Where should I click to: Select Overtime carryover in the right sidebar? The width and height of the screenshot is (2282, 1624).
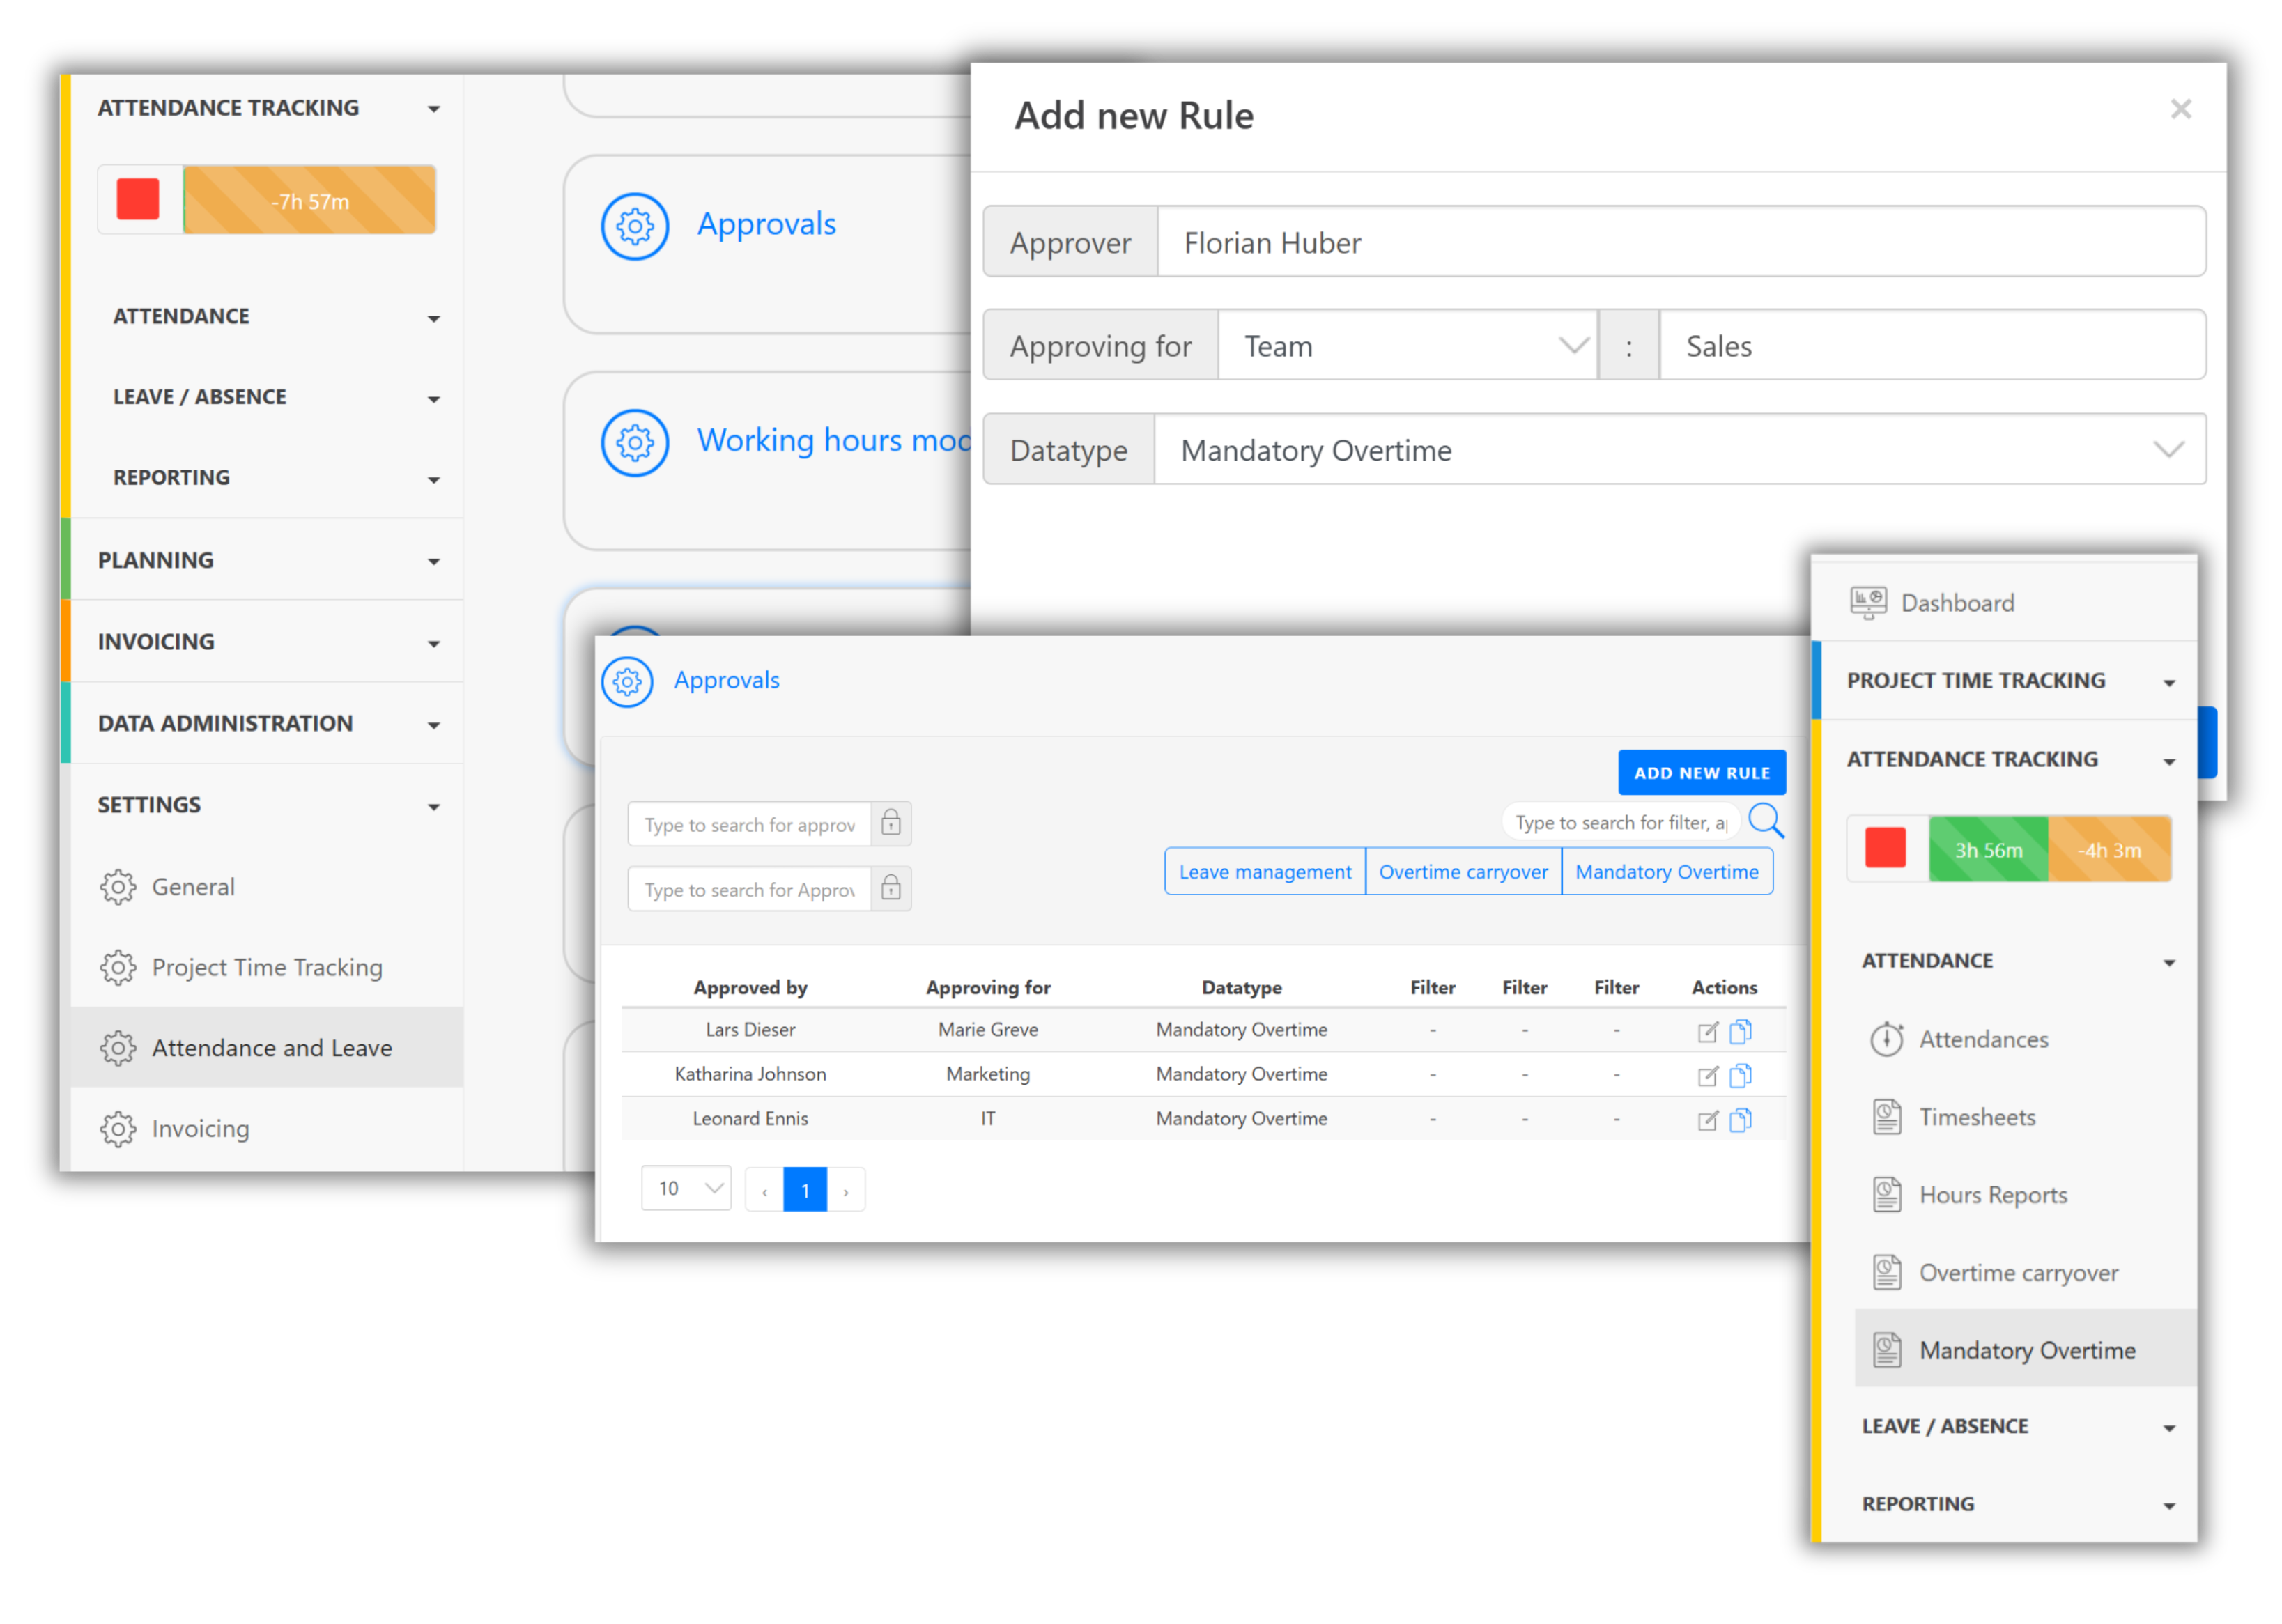tap(2017, 1272)
